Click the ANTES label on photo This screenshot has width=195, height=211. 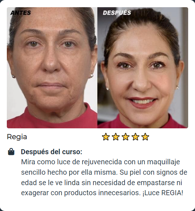pos(20,13)
